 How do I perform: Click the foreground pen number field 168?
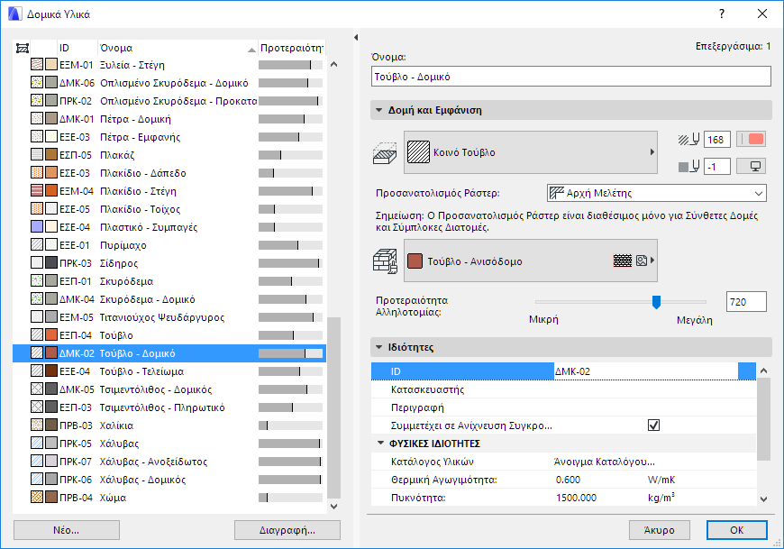pyautogui.click(x=717, y=140)
